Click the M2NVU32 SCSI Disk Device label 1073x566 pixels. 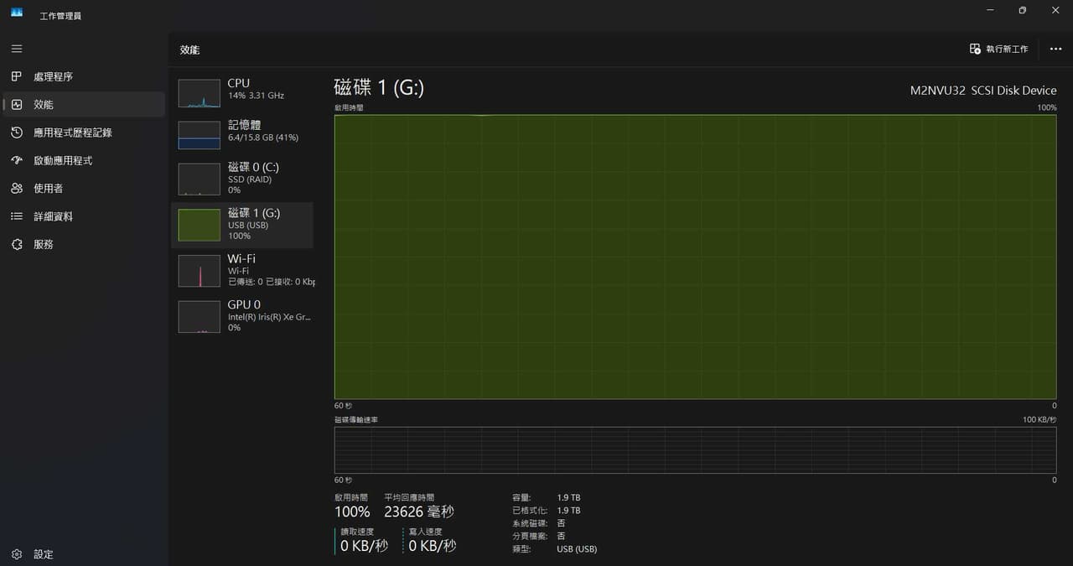983,91
